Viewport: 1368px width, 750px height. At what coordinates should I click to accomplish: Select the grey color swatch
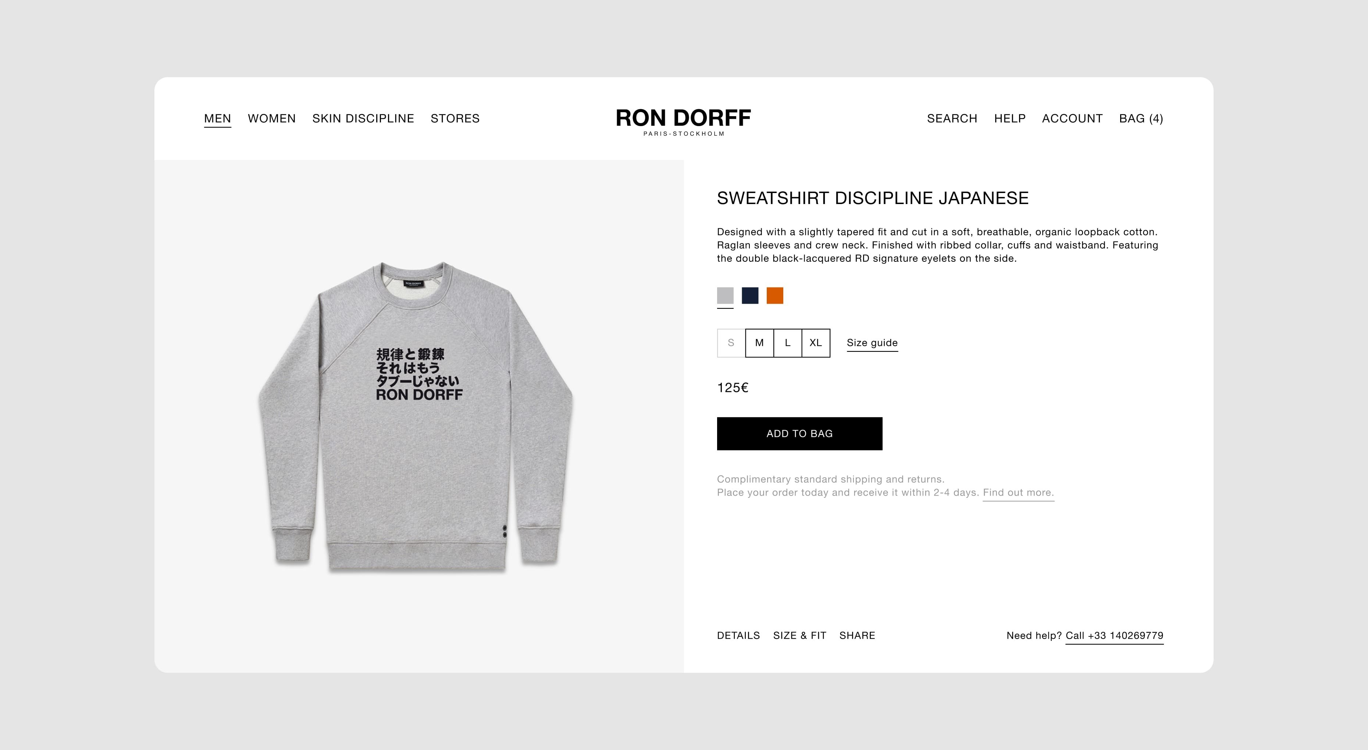click(x=726, y=296)
